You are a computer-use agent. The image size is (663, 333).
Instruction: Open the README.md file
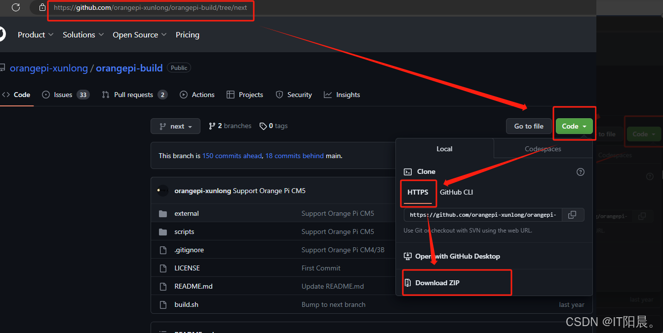[x=194, y=286]
